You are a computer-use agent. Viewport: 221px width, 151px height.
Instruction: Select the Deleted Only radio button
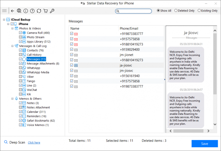pyautogui.click(x=176, y=11)
